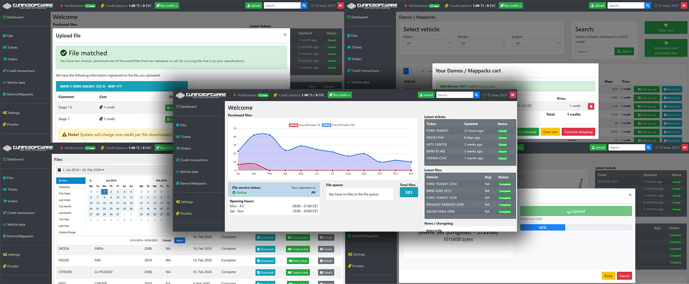Screen dimensions: 689x284
Task: Open Damos/Mappacks in center Welcome window sidebar
Action: 191,184
